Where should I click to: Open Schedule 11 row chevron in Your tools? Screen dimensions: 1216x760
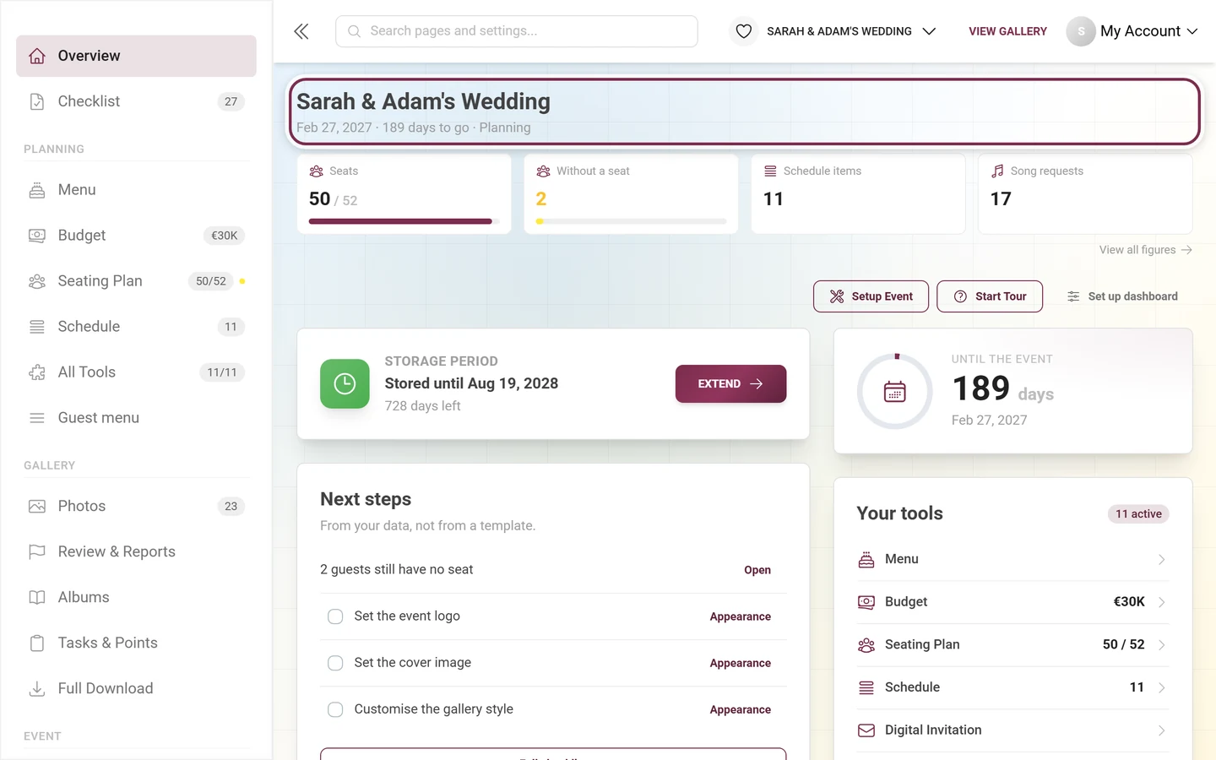click(1162, 688)
